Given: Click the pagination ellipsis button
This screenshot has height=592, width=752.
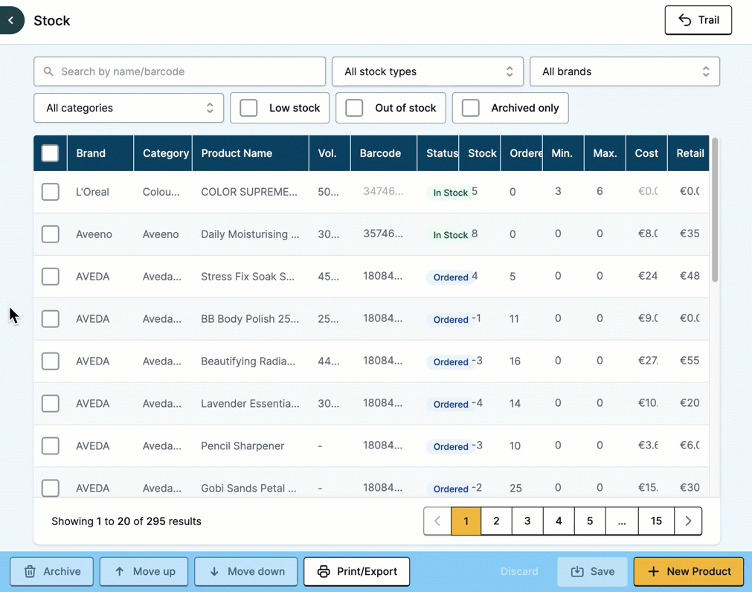Looking at the screenshot, I should (622, 521).
